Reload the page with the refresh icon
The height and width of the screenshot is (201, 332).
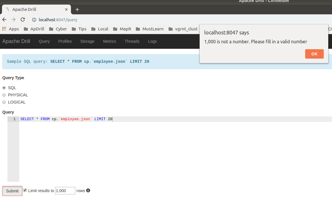click(x=23, y=20)
